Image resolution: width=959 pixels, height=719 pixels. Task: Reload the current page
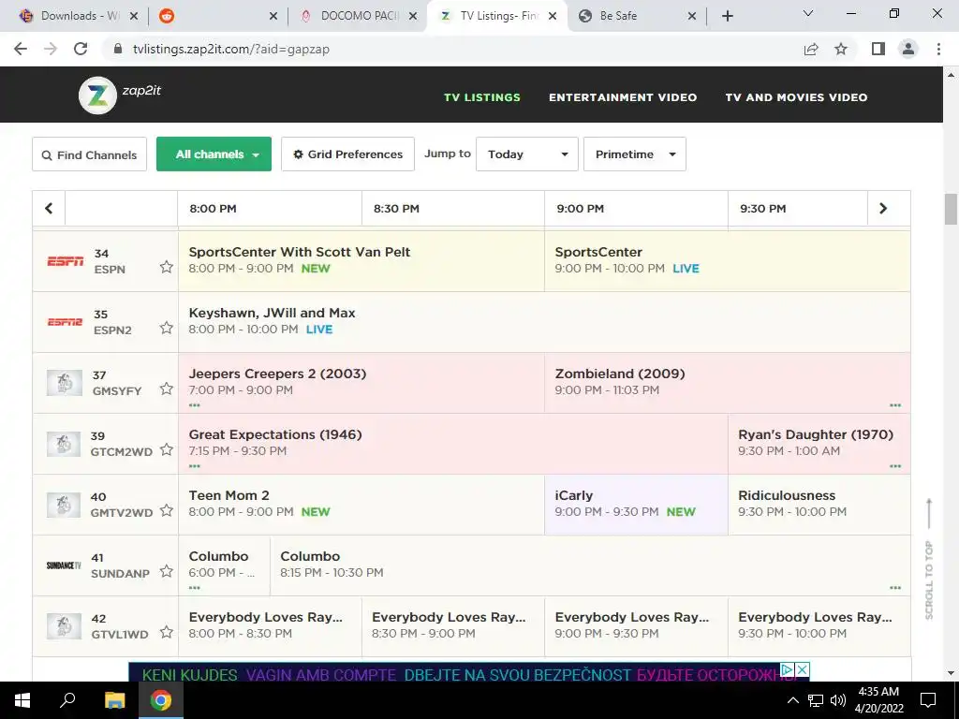81,49
